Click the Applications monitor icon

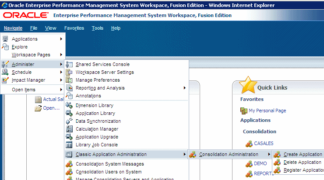pyautogui.click(x=5, y=39)
